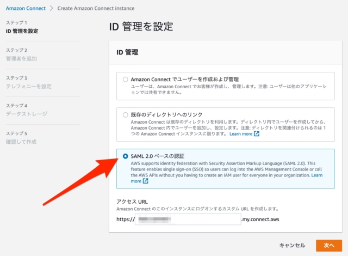Viewport: 348px width, 256px height.
Task: Click the Create Amazon Connect instance breadcrumb
Action: click(x=96, y=9)
